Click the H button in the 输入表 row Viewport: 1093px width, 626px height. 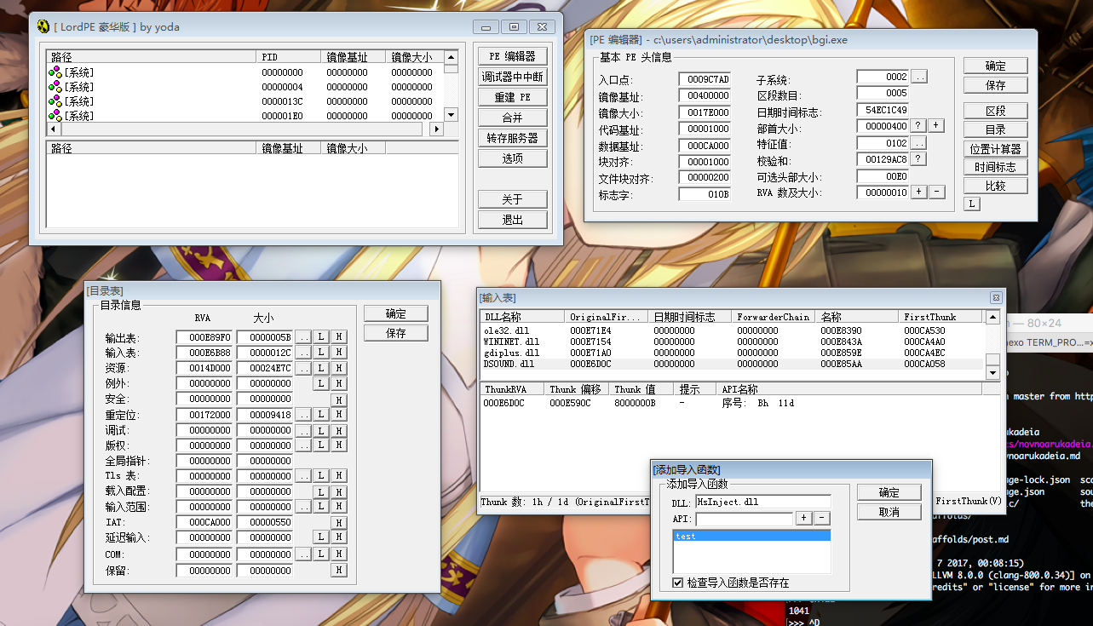(x=338, y=353)
